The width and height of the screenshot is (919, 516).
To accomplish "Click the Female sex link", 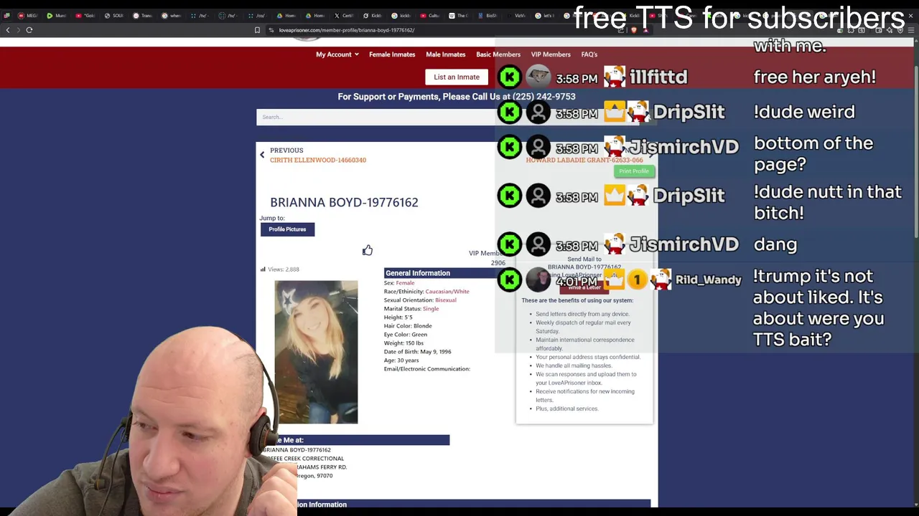I will [x=405, y=283].
